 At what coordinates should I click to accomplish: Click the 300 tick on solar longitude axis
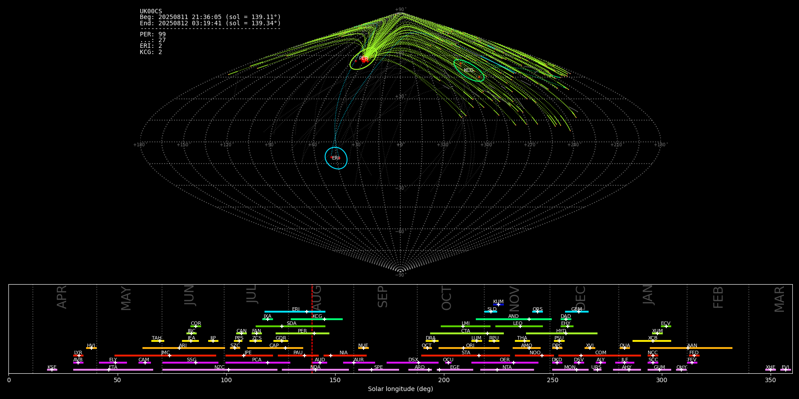click(661, 380)
